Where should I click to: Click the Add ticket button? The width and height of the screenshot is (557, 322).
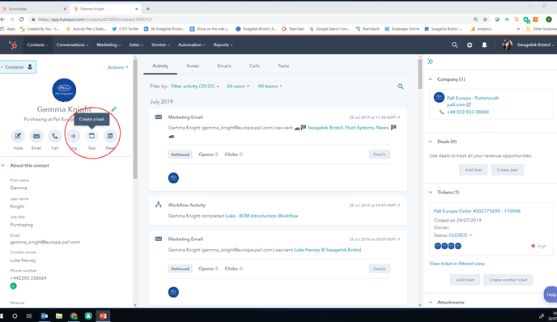pyautogui.click(x=465, y=280)
